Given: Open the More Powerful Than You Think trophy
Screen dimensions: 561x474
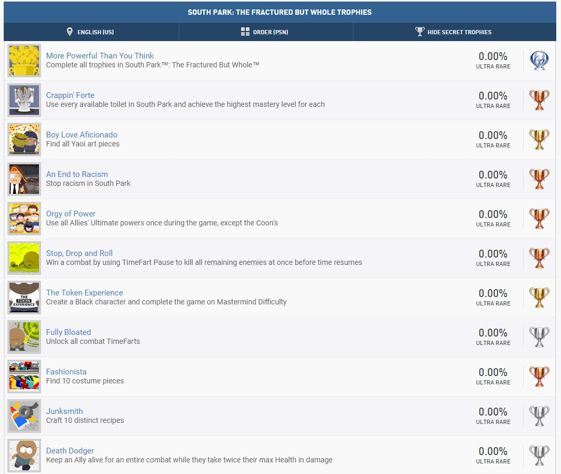Looking at the screenshot, I should [100, 55].
